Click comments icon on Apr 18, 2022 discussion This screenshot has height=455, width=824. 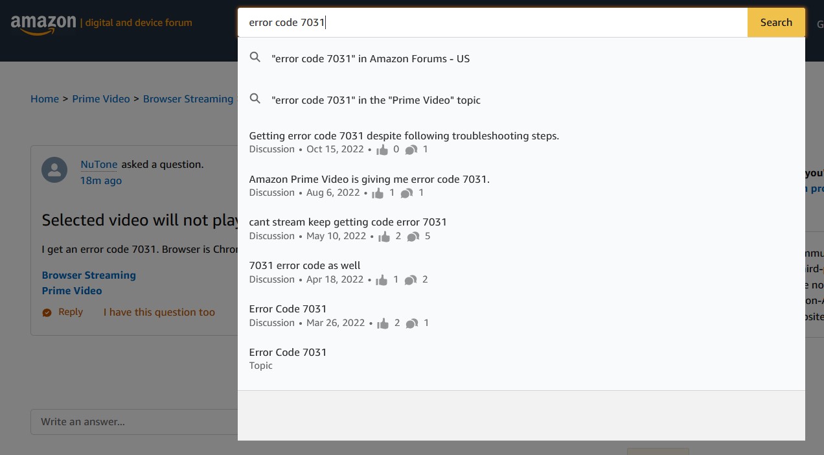tap(411, 280)
